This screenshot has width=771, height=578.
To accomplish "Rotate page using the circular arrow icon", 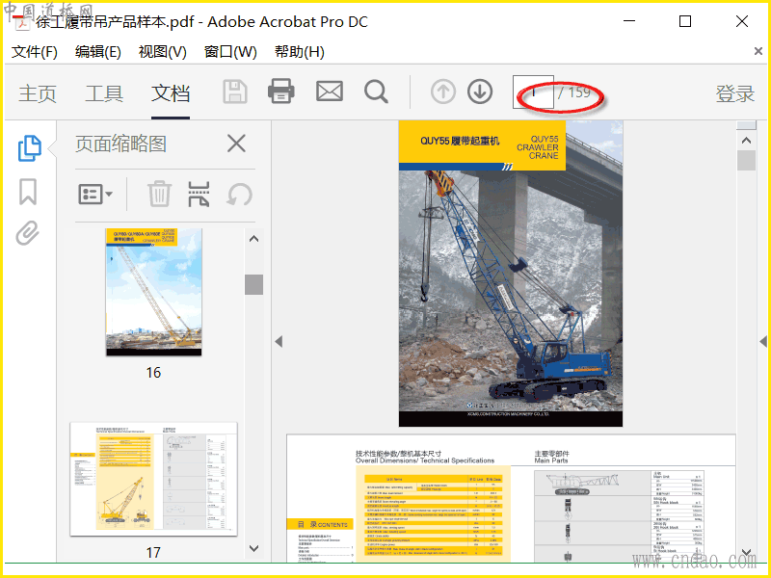I will tap(239, 195).
